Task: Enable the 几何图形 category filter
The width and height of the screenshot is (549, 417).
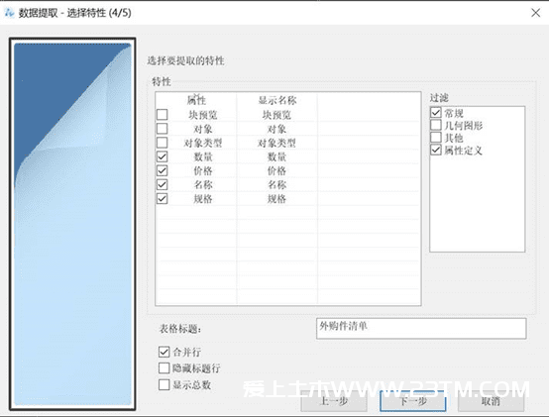Action: (x=436, y=125)
